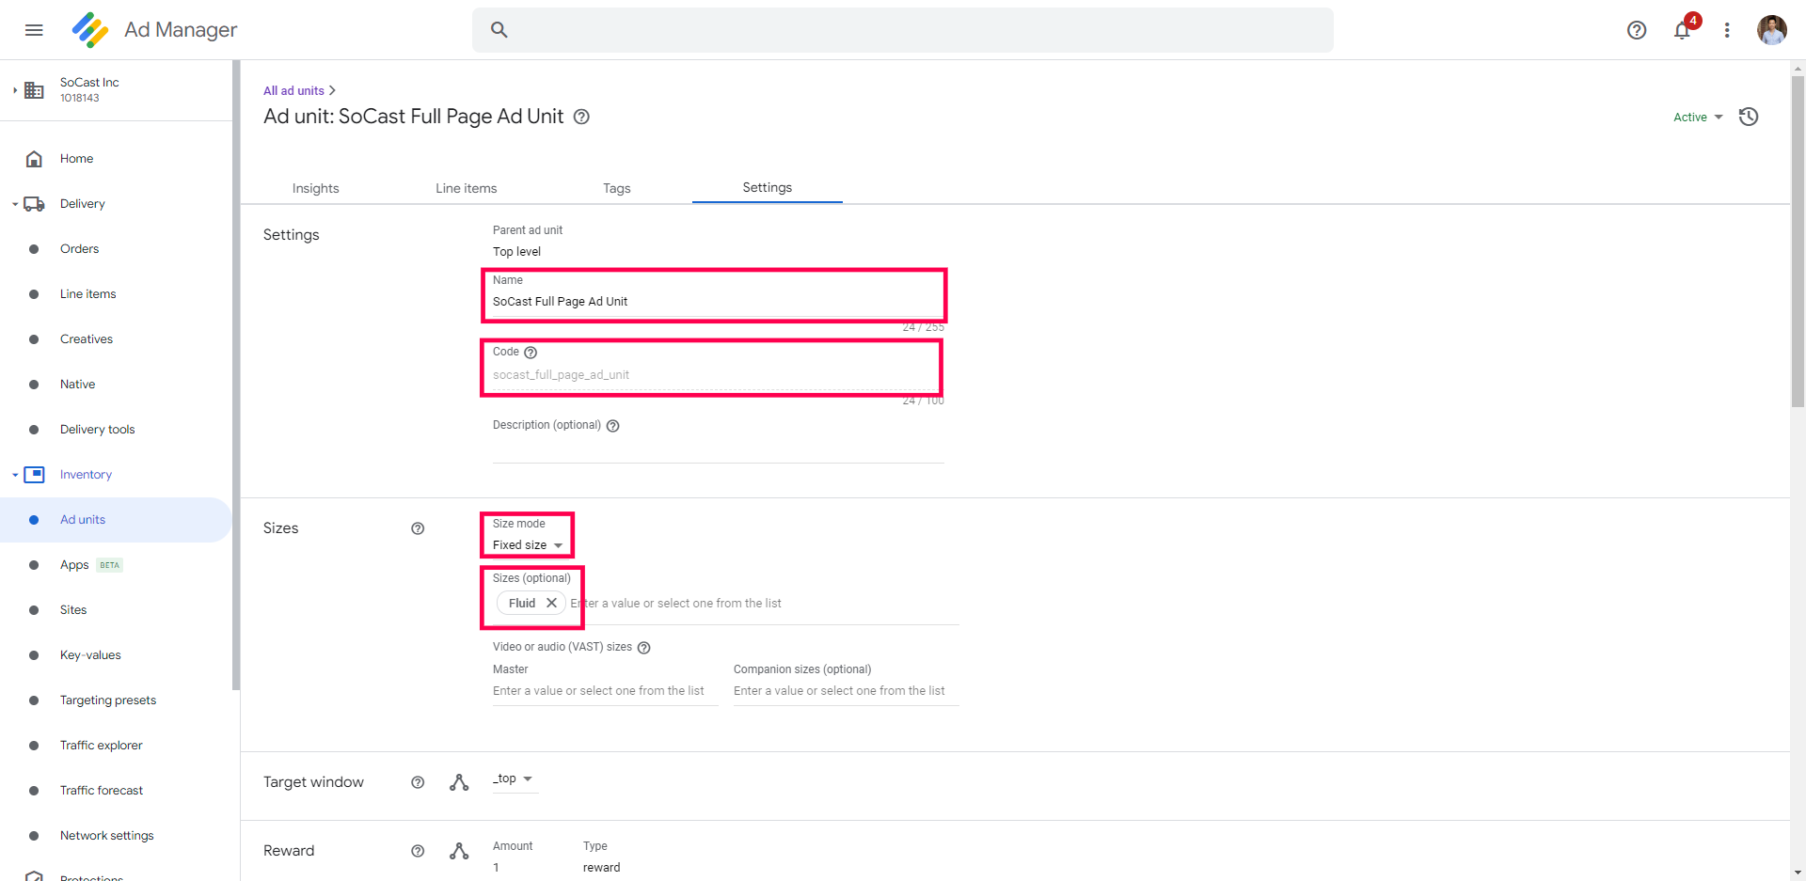Click the Home house icon
The height and width of the screenshot is (881, 1806).
[34, 159]
